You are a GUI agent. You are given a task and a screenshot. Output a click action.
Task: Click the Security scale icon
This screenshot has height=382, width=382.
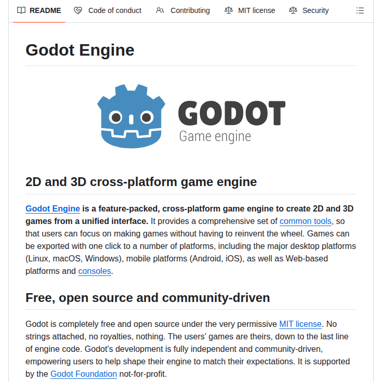[x=293, y=10]
